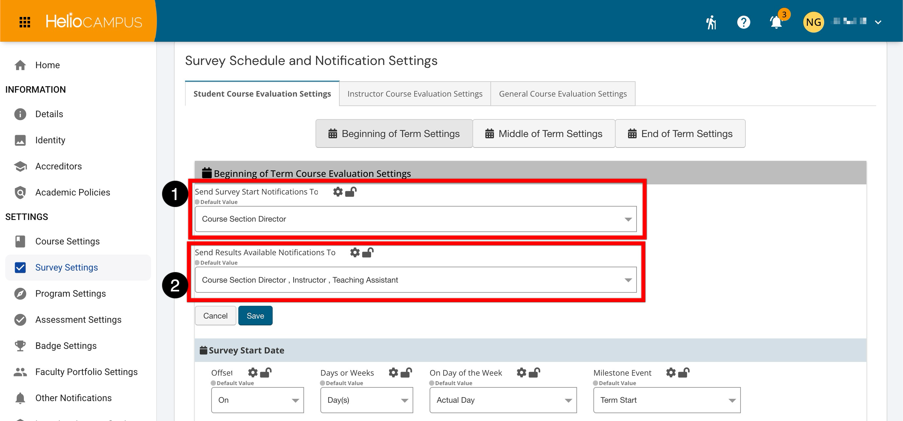
Task: Click the Save button
Action: tap(255, 316)
